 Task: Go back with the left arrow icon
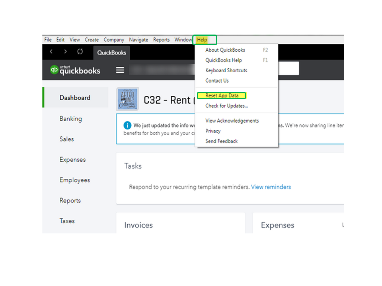pos(51,51)
